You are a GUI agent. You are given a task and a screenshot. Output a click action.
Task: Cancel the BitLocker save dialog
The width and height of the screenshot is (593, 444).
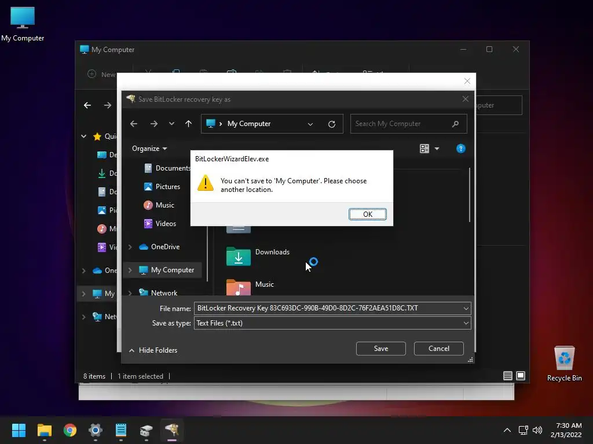[x=439, y=349]
